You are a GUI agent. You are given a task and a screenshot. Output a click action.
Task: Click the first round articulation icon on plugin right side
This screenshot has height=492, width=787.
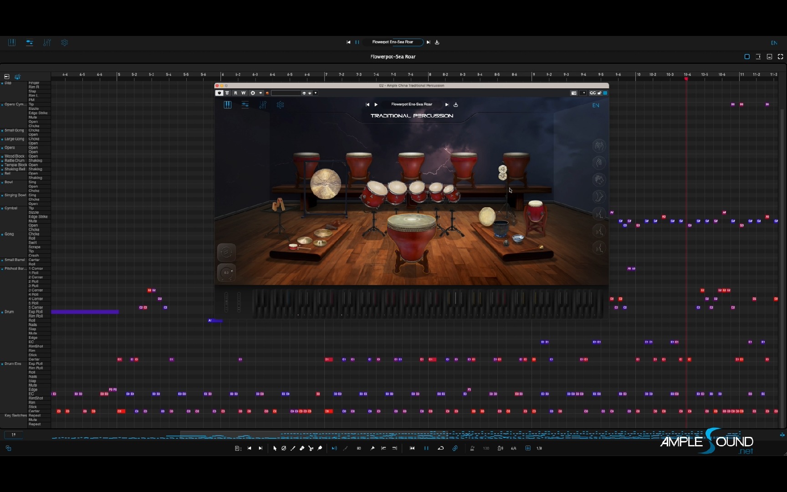[599, 146]
